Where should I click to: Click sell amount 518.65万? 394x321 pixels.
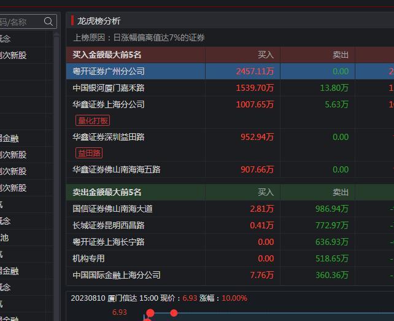point(332,258)
